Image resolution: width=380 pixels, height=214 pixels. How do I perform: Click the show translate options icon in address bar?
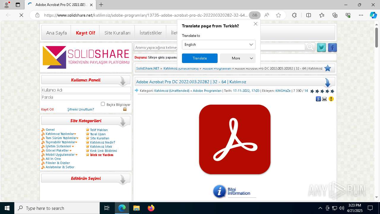tap(254, 15)
